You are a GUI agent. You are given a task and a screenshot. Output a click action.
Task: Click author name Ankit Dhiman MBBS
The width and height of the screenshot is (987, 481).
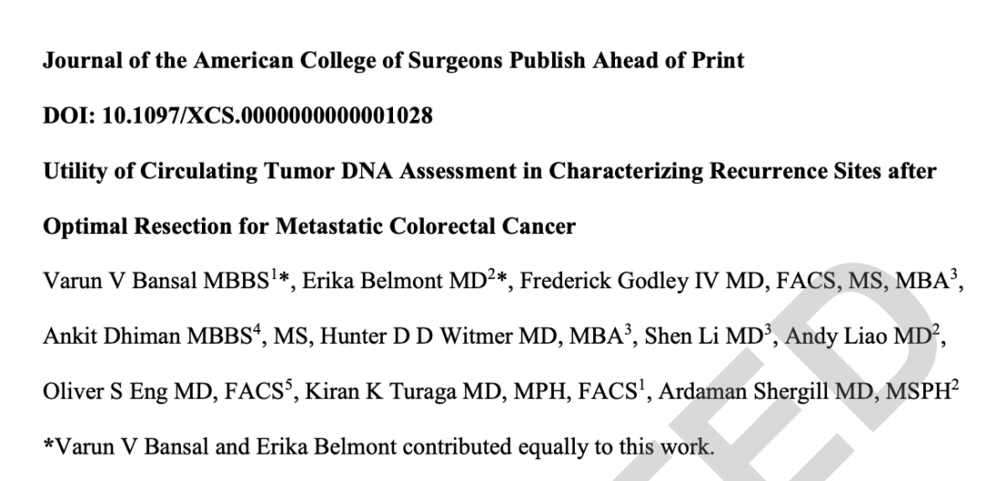coord(147,337)
